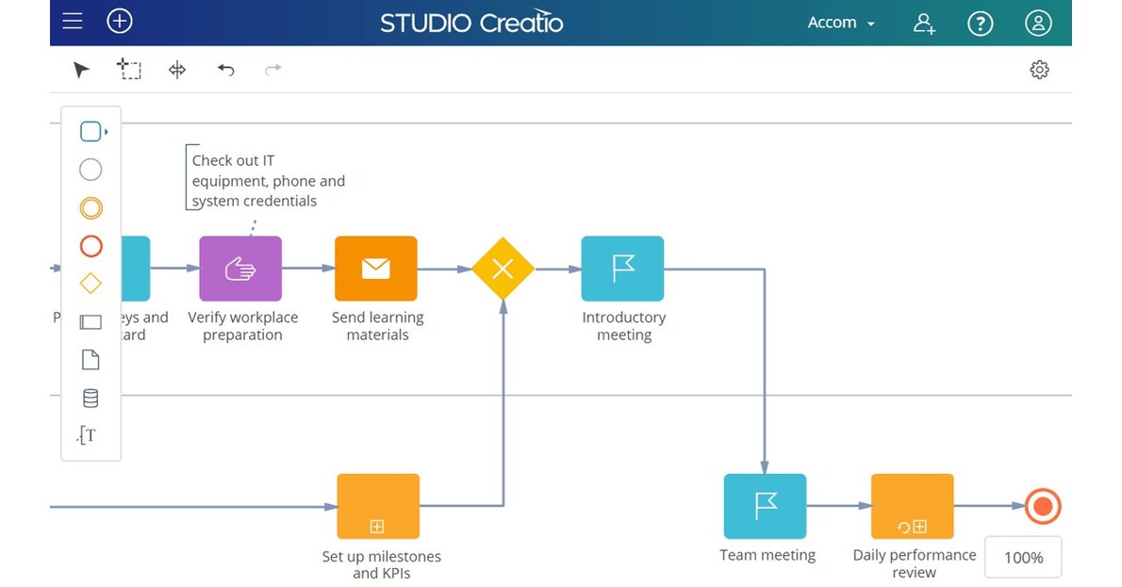Image resolution: width=1122 pixels, height=587 pixels.
Task: Click the Undo arrow
Action: pyautogui.click(x=225, y=69)
